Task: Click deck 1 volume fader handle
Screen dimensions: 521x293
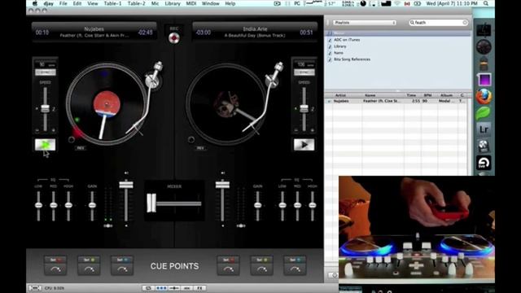Action: 126,185
